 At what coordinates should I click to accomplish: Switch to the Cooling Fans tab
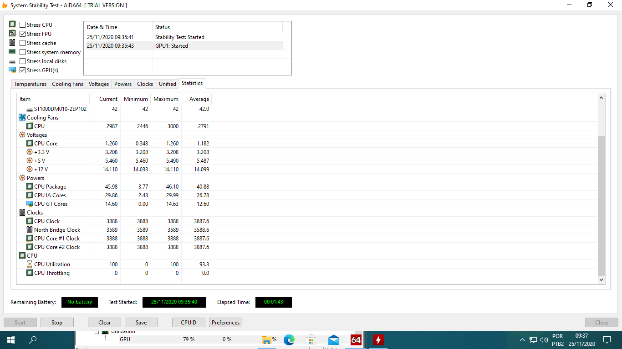(67, 84)
